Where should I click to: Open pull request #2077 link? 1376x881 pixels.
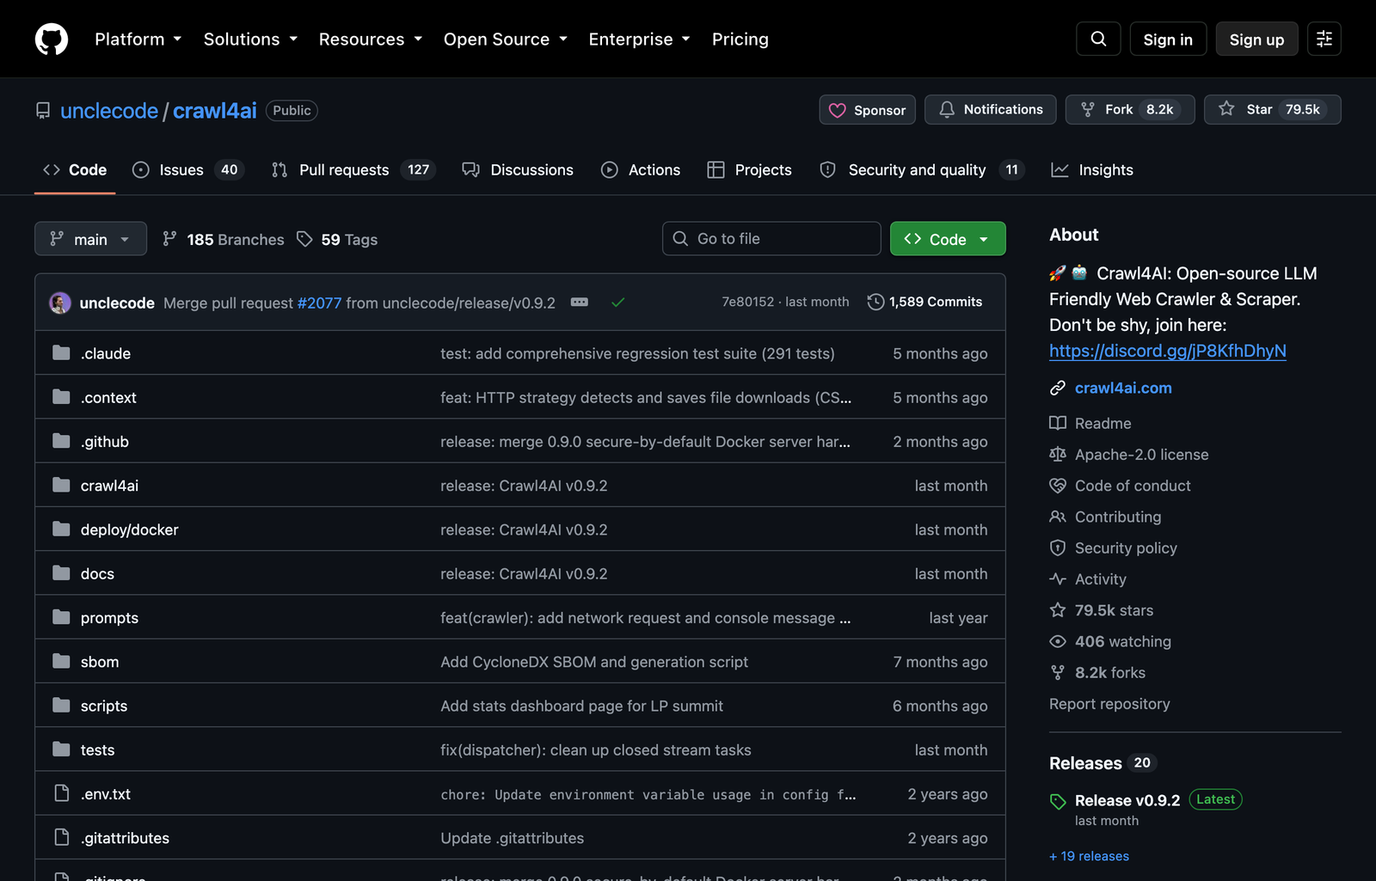319,303
